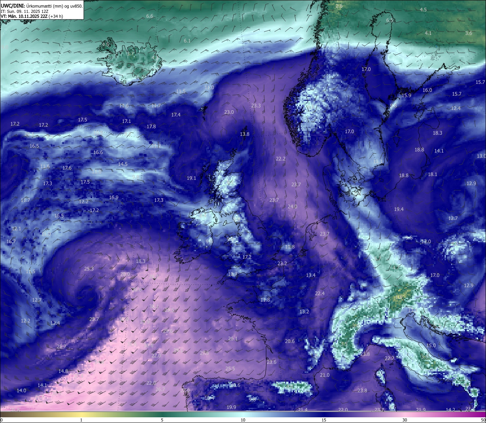Click the map value 21.0 in the Gulf of Lion

tap(325, 375)
